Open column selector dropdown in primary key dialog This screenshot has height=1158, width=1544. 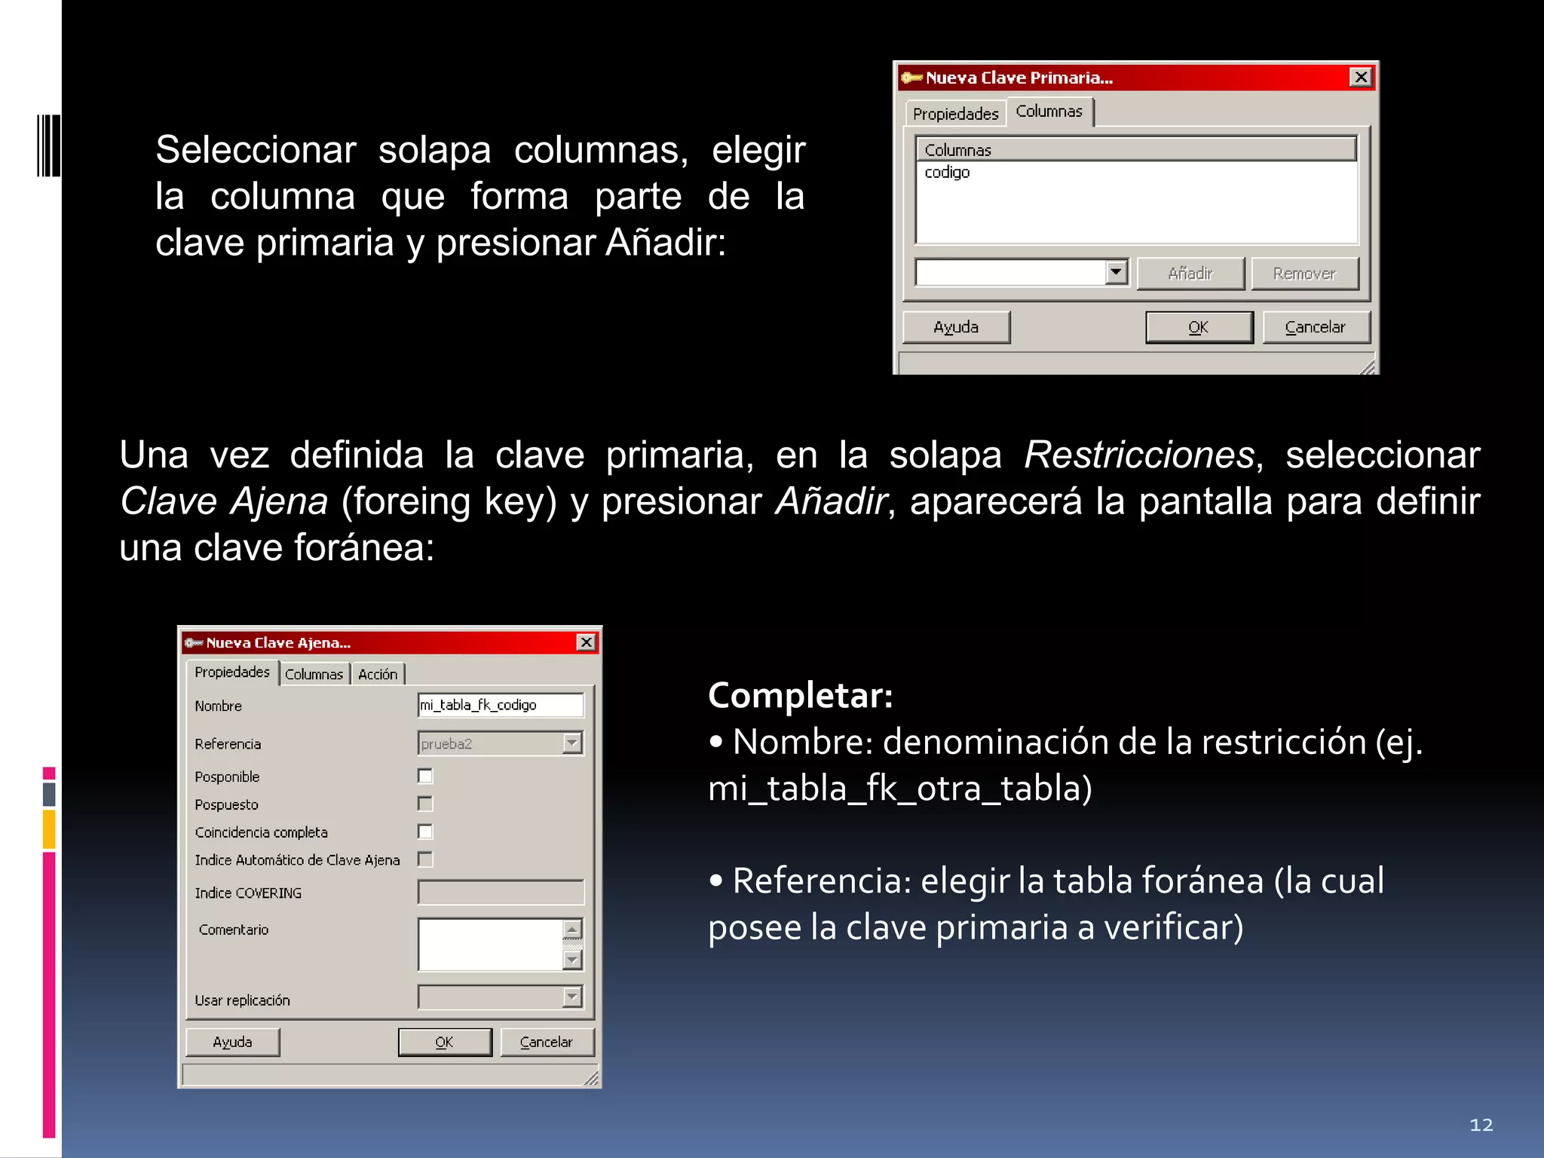[1116, 272]
